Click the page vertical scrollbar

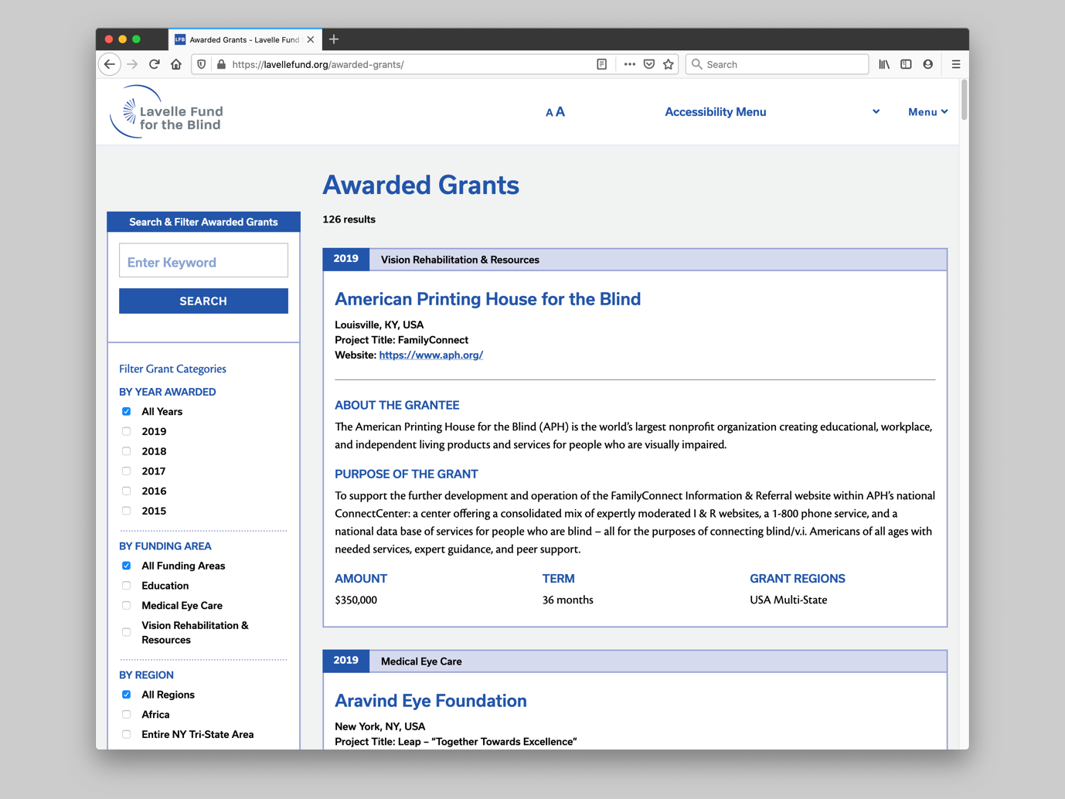[964, 100]
